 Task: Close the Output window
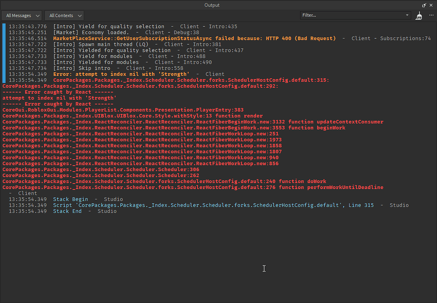click(430, 5)
